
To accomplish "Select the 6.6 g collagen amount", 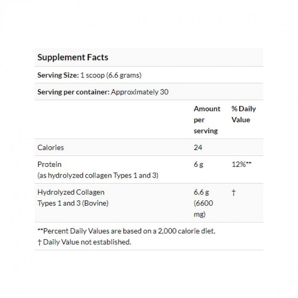I will pyautogui.click(x=201, y=192).
